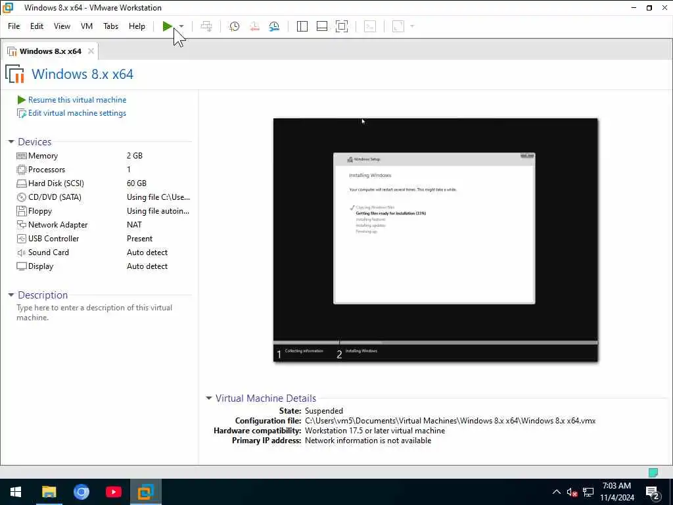Open Chrome browser from the taskbar

coord(81,492)
